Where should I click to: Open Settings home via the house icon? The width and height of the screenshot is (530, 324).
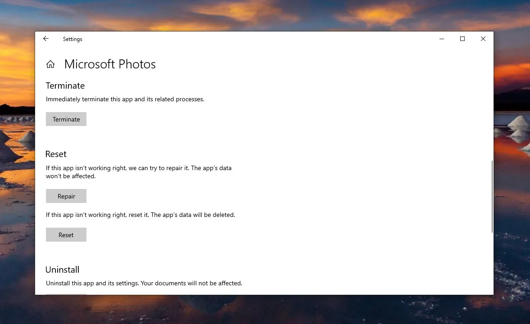click(50, 64)
